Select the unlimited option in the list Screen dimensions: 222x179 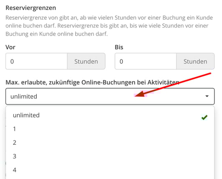[x=110, y=115]
